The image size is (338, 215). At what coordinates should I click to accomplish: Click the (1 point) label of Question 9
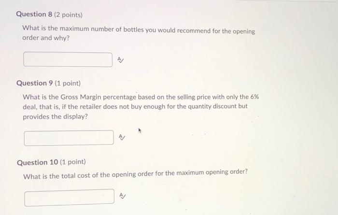[x=68, y=83]
